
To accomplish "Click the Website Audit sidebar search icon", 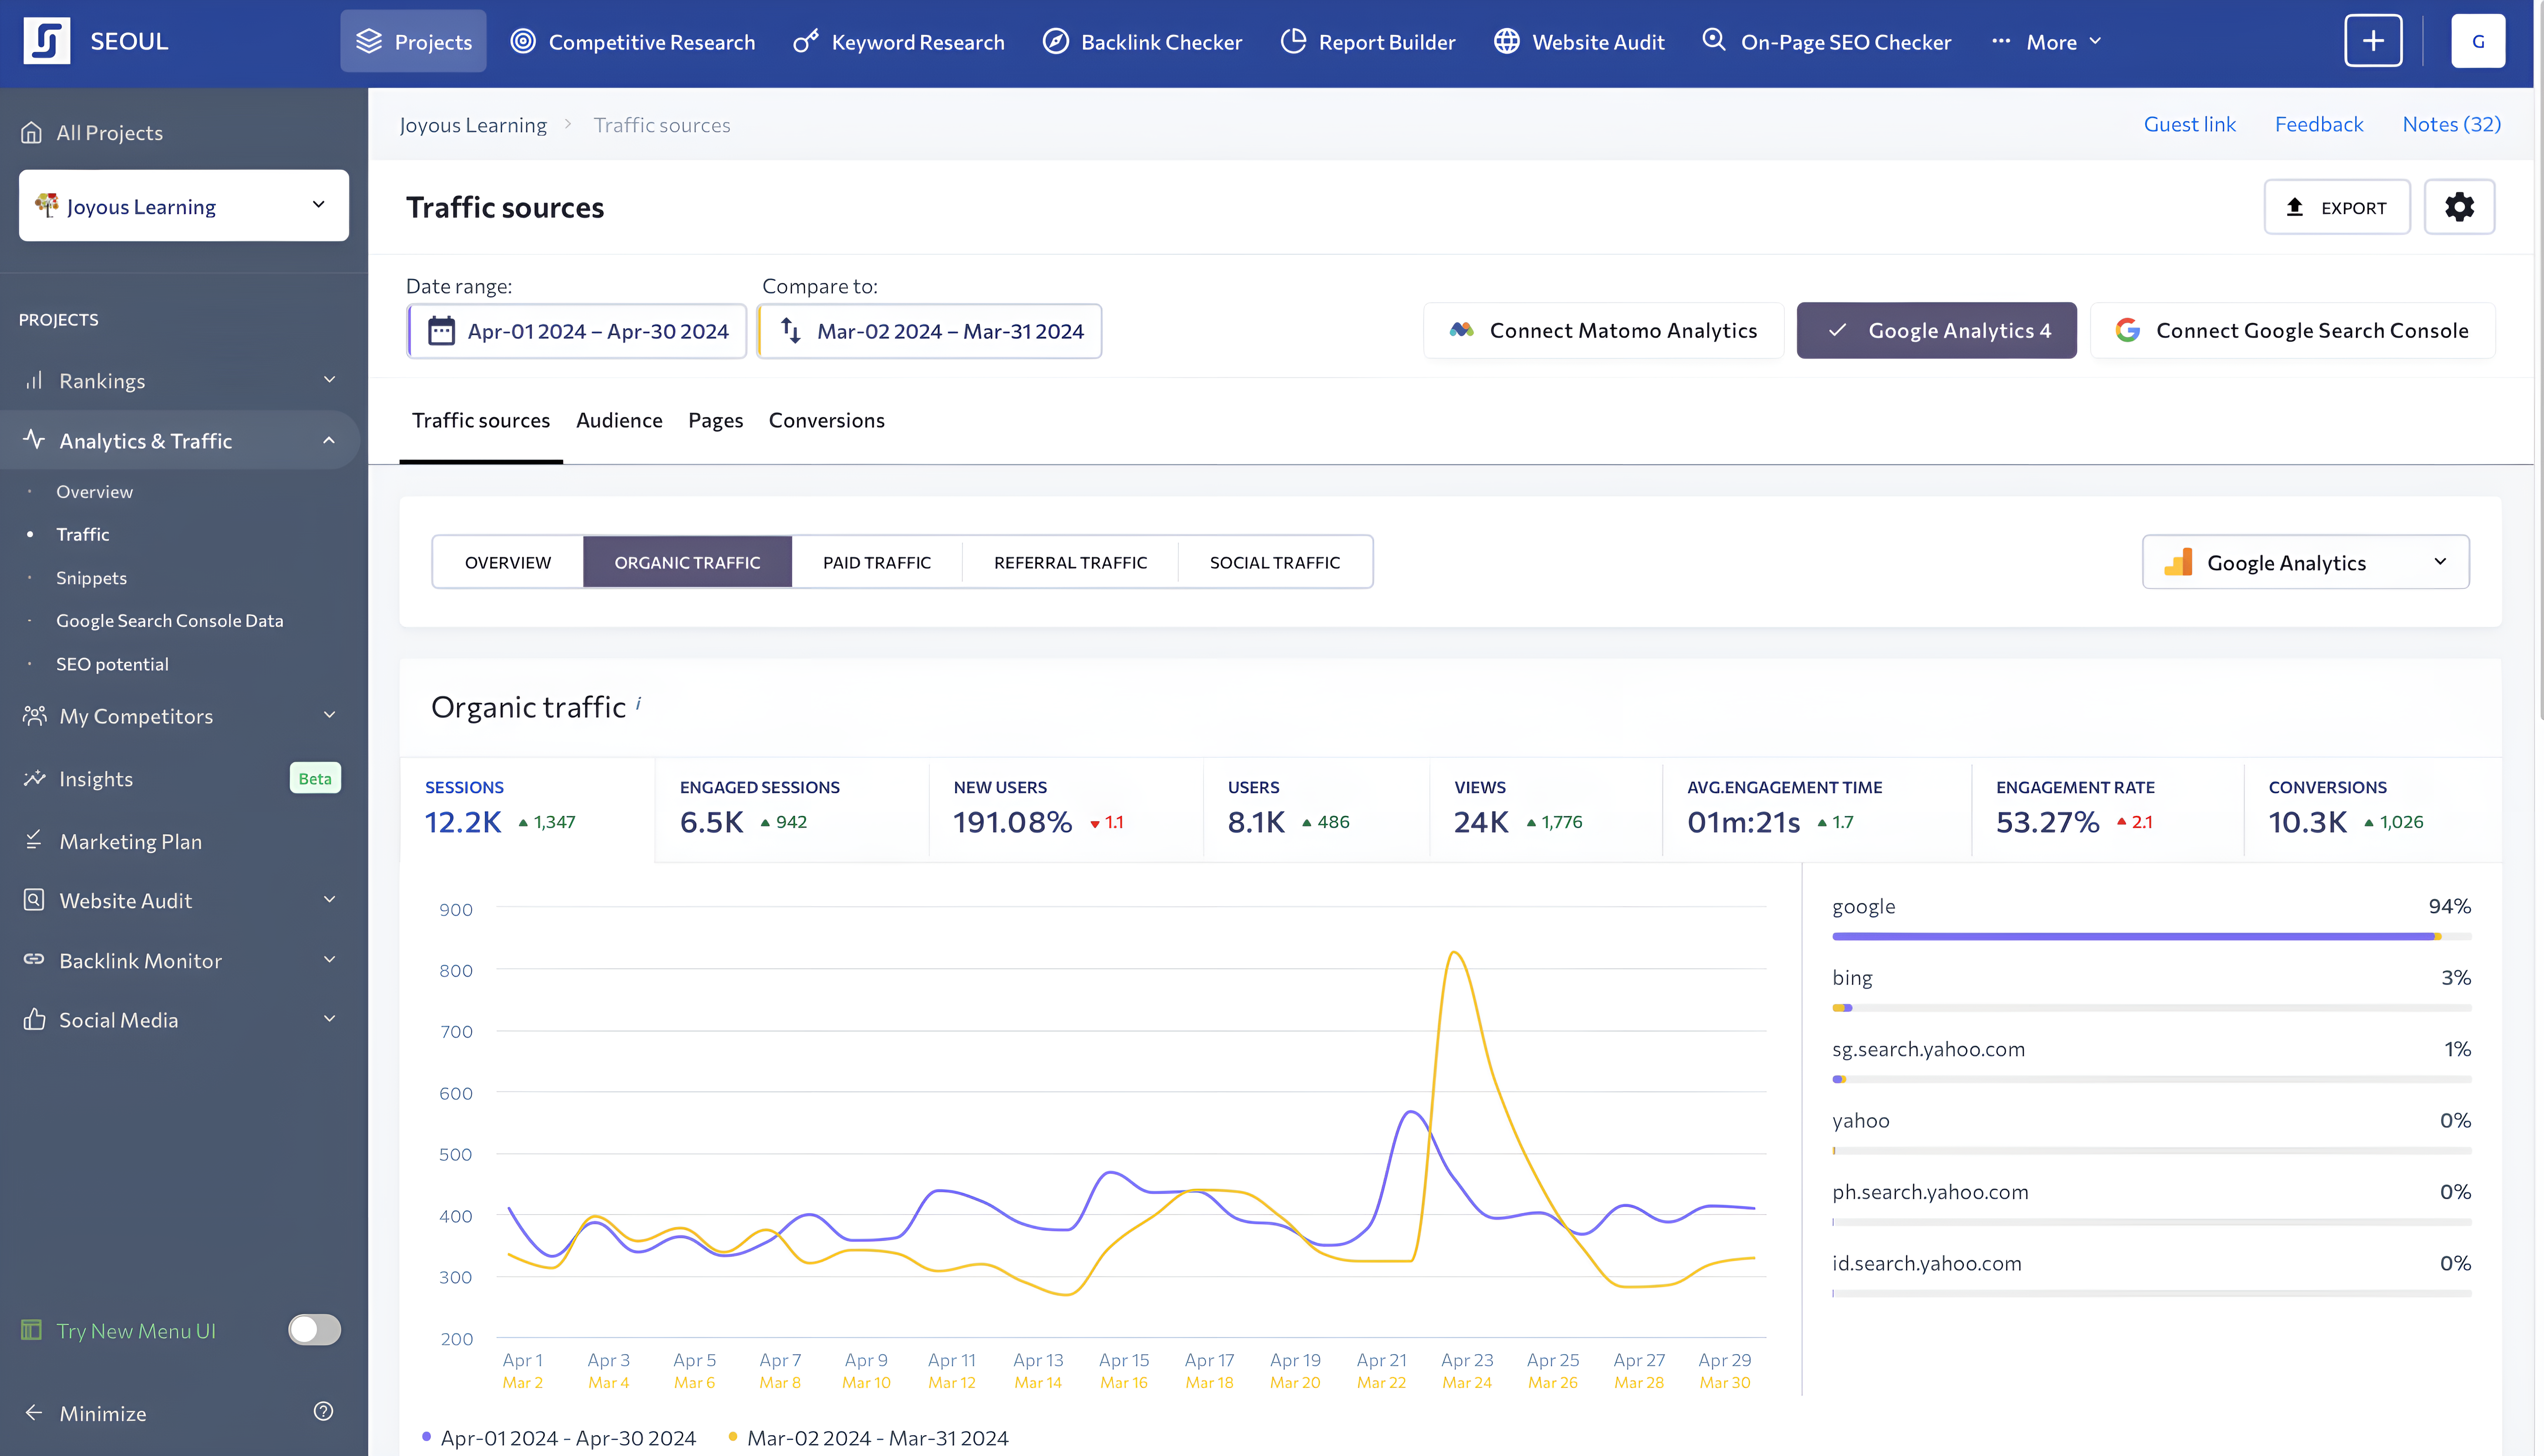I will coord(34,899).
